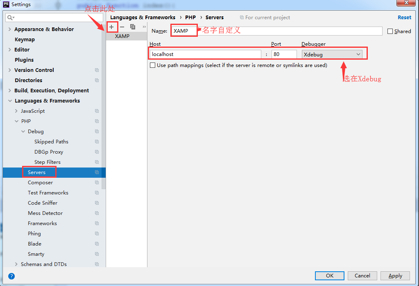Screen dimensions: 419x286
Task: Expand the Editor section
Action: pos(9,49)
